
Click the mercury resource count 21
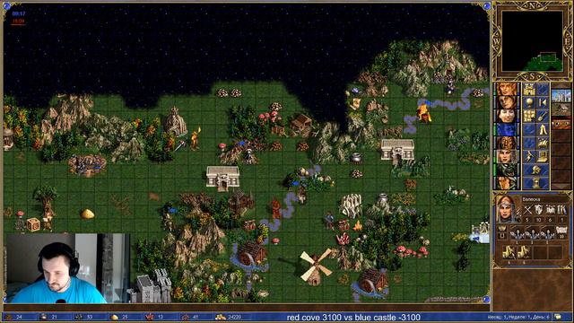click(54, 317)
